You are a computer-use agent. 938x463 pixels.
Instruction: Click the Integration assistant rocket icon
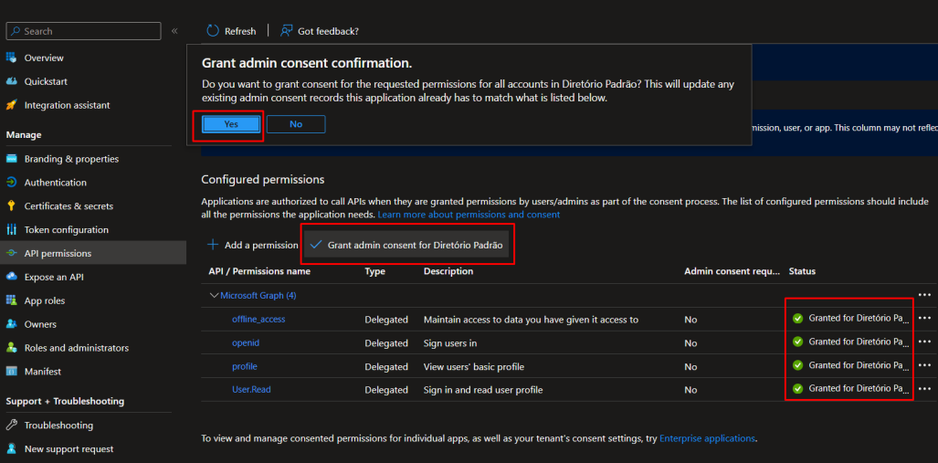11,105
